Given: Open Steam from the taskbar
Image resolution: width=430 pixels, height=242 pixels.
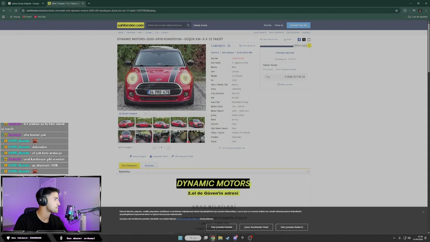Looking at the screenshot, I should 228,238.
